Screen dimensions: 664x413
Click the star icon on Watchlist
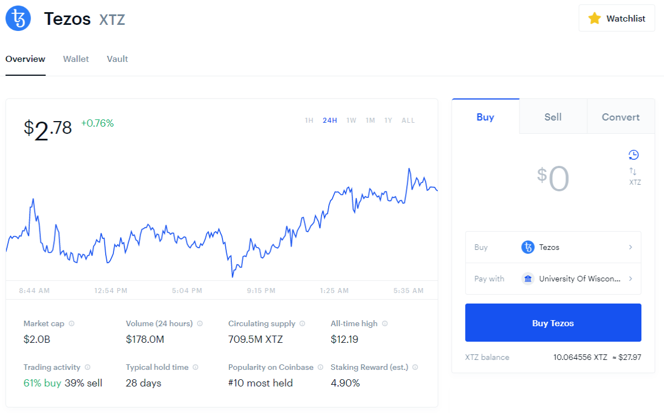point(594,18)
